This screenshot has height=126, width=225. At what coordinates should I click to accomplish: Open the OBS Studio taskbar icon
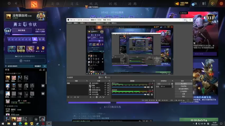click(49, 124)
